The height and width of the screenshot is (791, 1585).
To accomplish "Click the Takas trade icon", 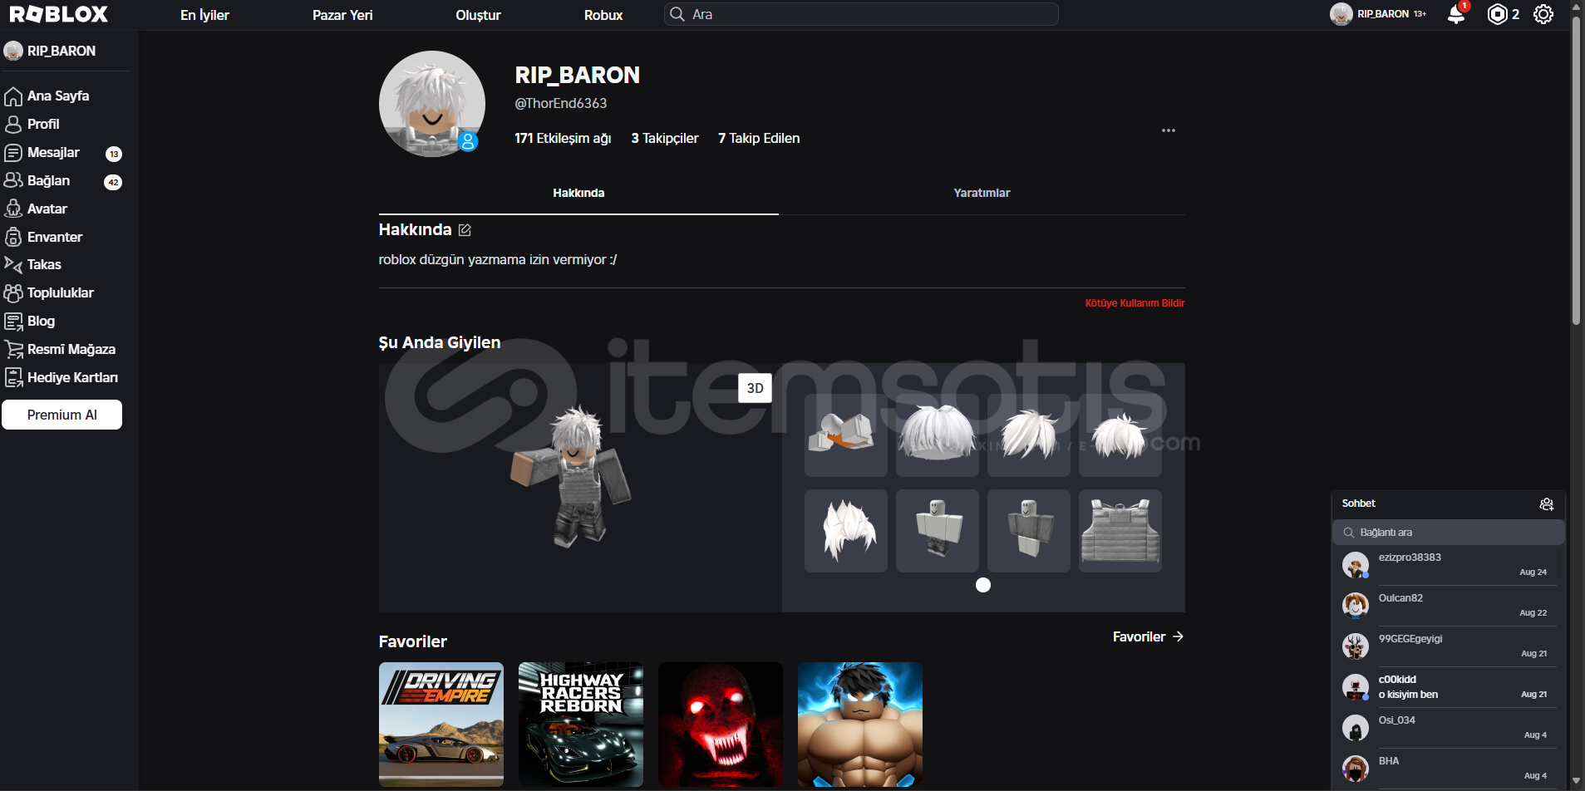I will (13, 264).
